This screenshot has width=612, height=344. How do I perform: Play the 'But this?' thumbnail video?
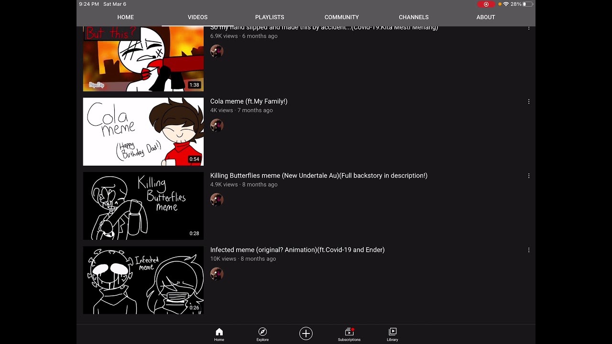point(143,59)
